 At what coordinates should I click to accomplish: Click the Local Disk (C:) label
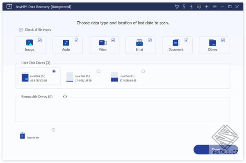(38, 76)
